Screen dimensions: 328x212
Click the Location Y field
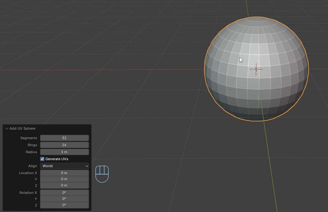(65, 179)
